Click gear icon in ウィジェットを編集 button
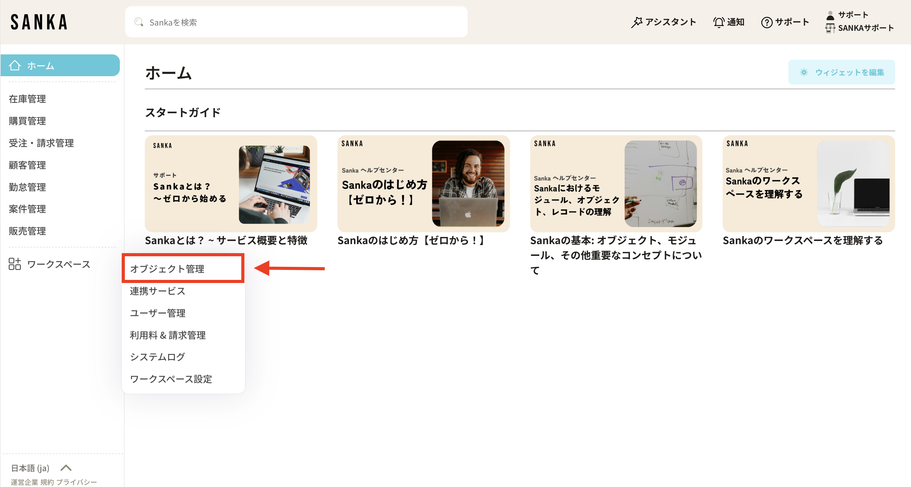 point(804,72)
